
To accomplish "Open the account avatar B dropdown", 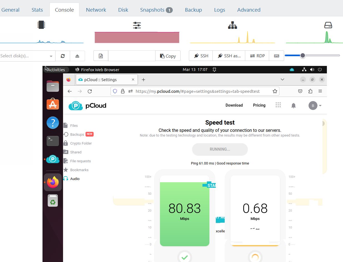I will click(315, 106).
